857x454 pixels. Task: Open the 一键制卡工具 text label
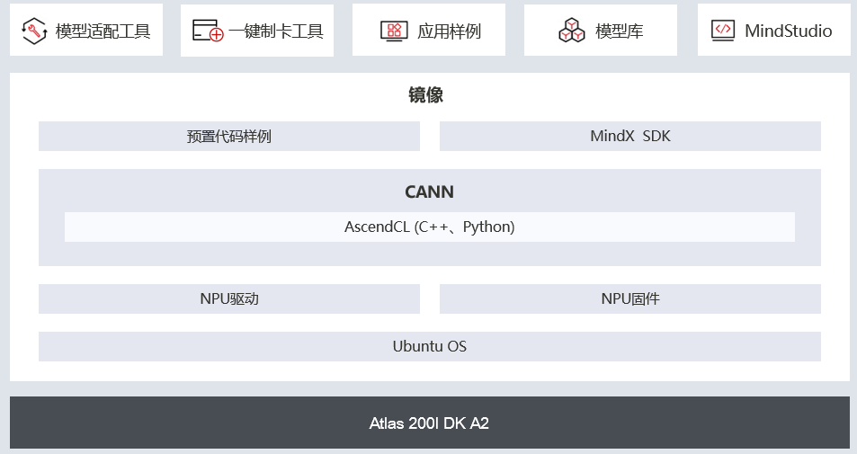coord(276,31)
